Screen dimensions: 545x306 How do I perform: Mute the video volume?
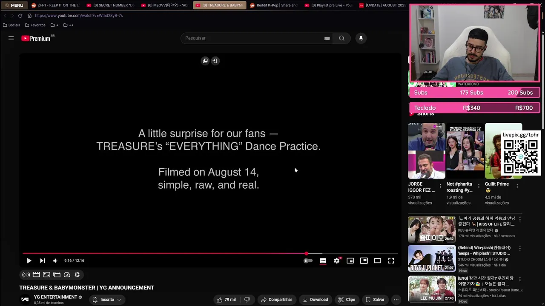pos(55,261)
